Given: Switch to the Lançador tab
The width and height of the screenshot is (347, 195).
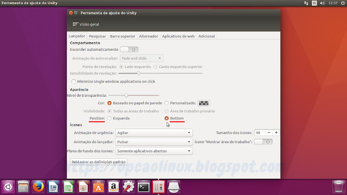Looking at the screenshot, I should (77, 36).
